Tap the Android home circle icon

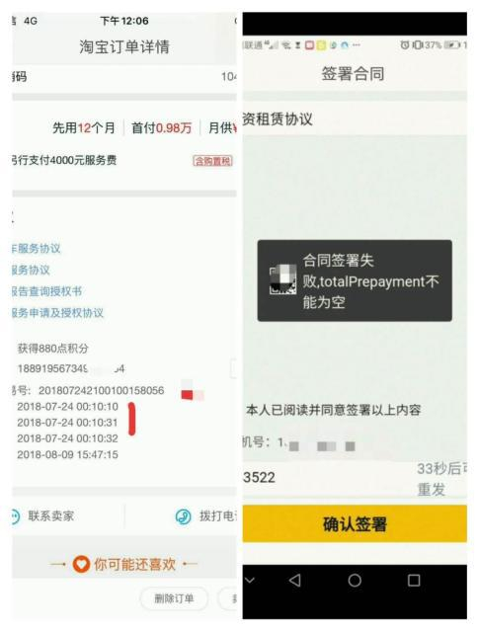tap(355, 581)
